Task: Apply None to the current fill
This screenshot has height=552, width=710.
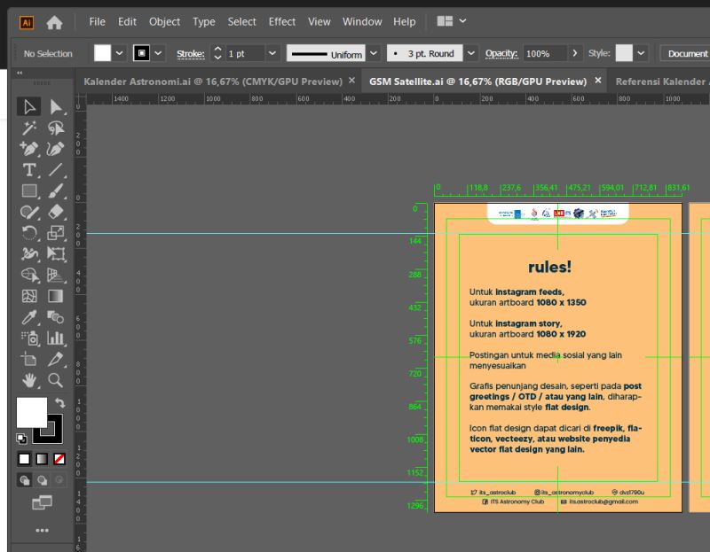Action: pos(59,459)
